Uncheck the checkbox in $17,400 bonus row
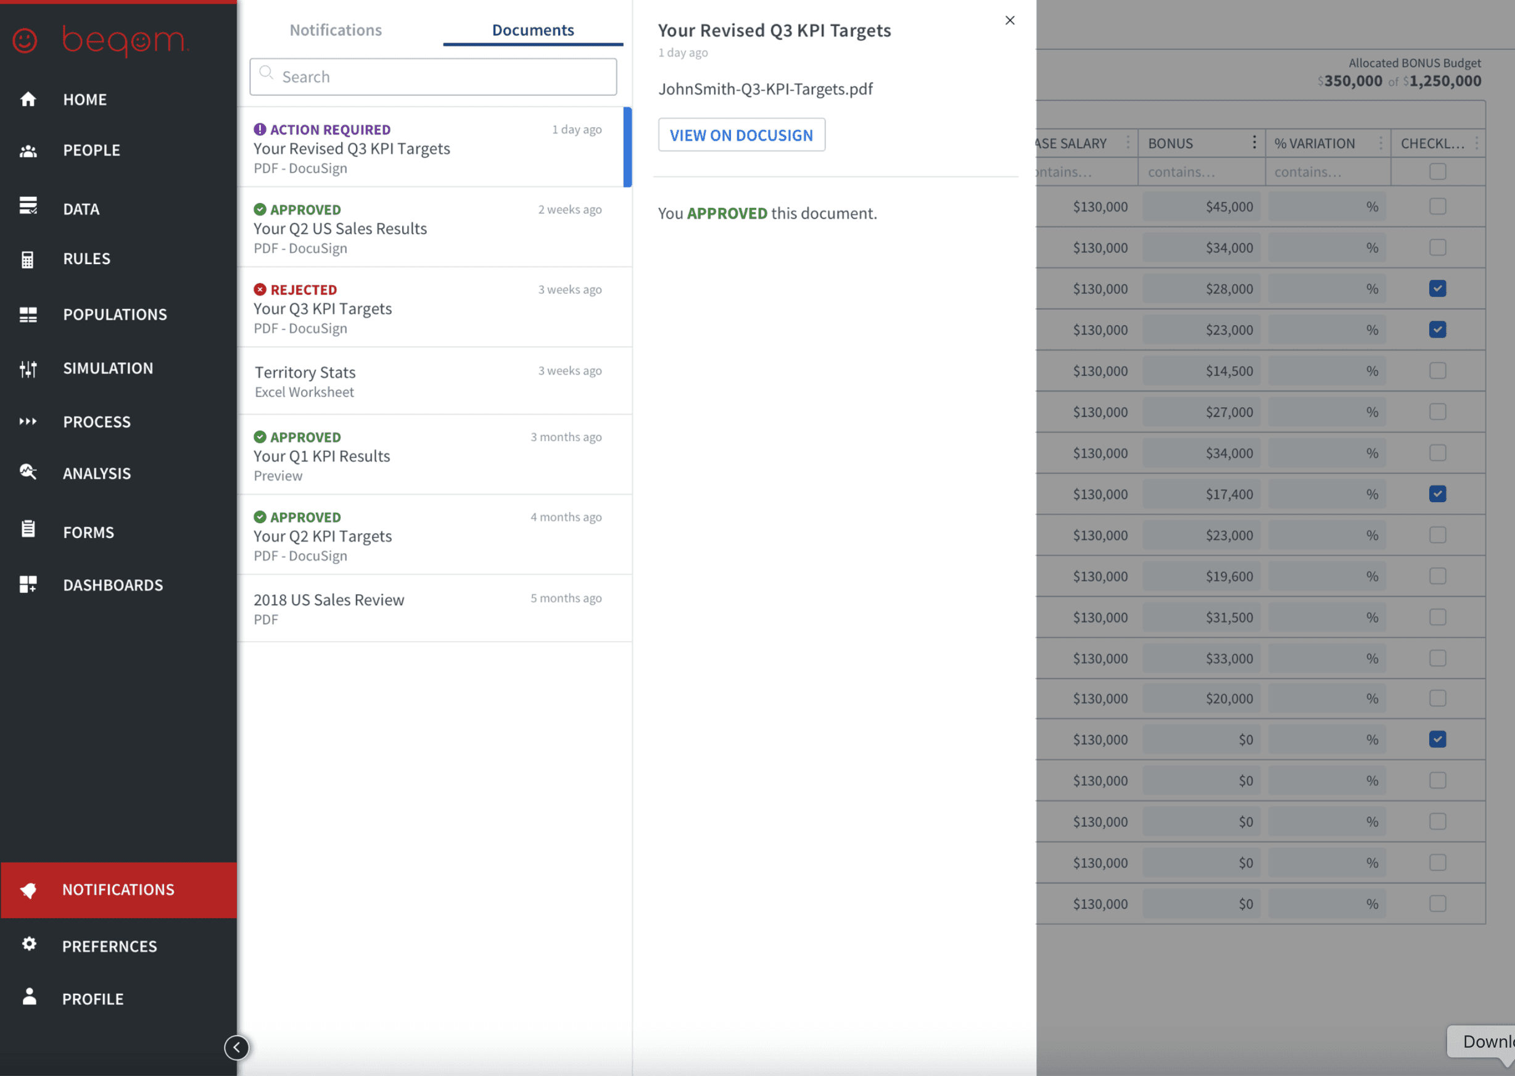This screenshot has width=1515, height=1076. click(1437, 494)
